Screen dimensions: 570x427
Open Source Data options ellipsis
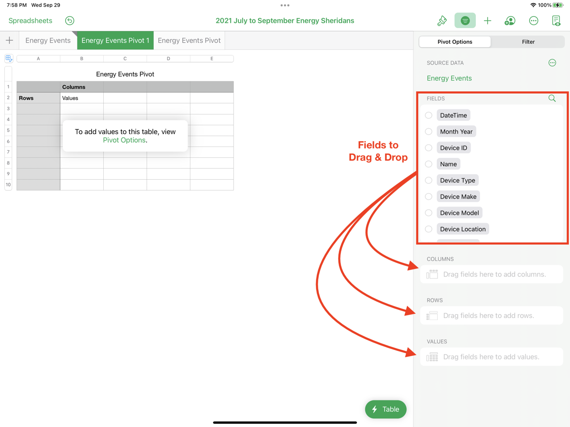click(x=552, y=63)
